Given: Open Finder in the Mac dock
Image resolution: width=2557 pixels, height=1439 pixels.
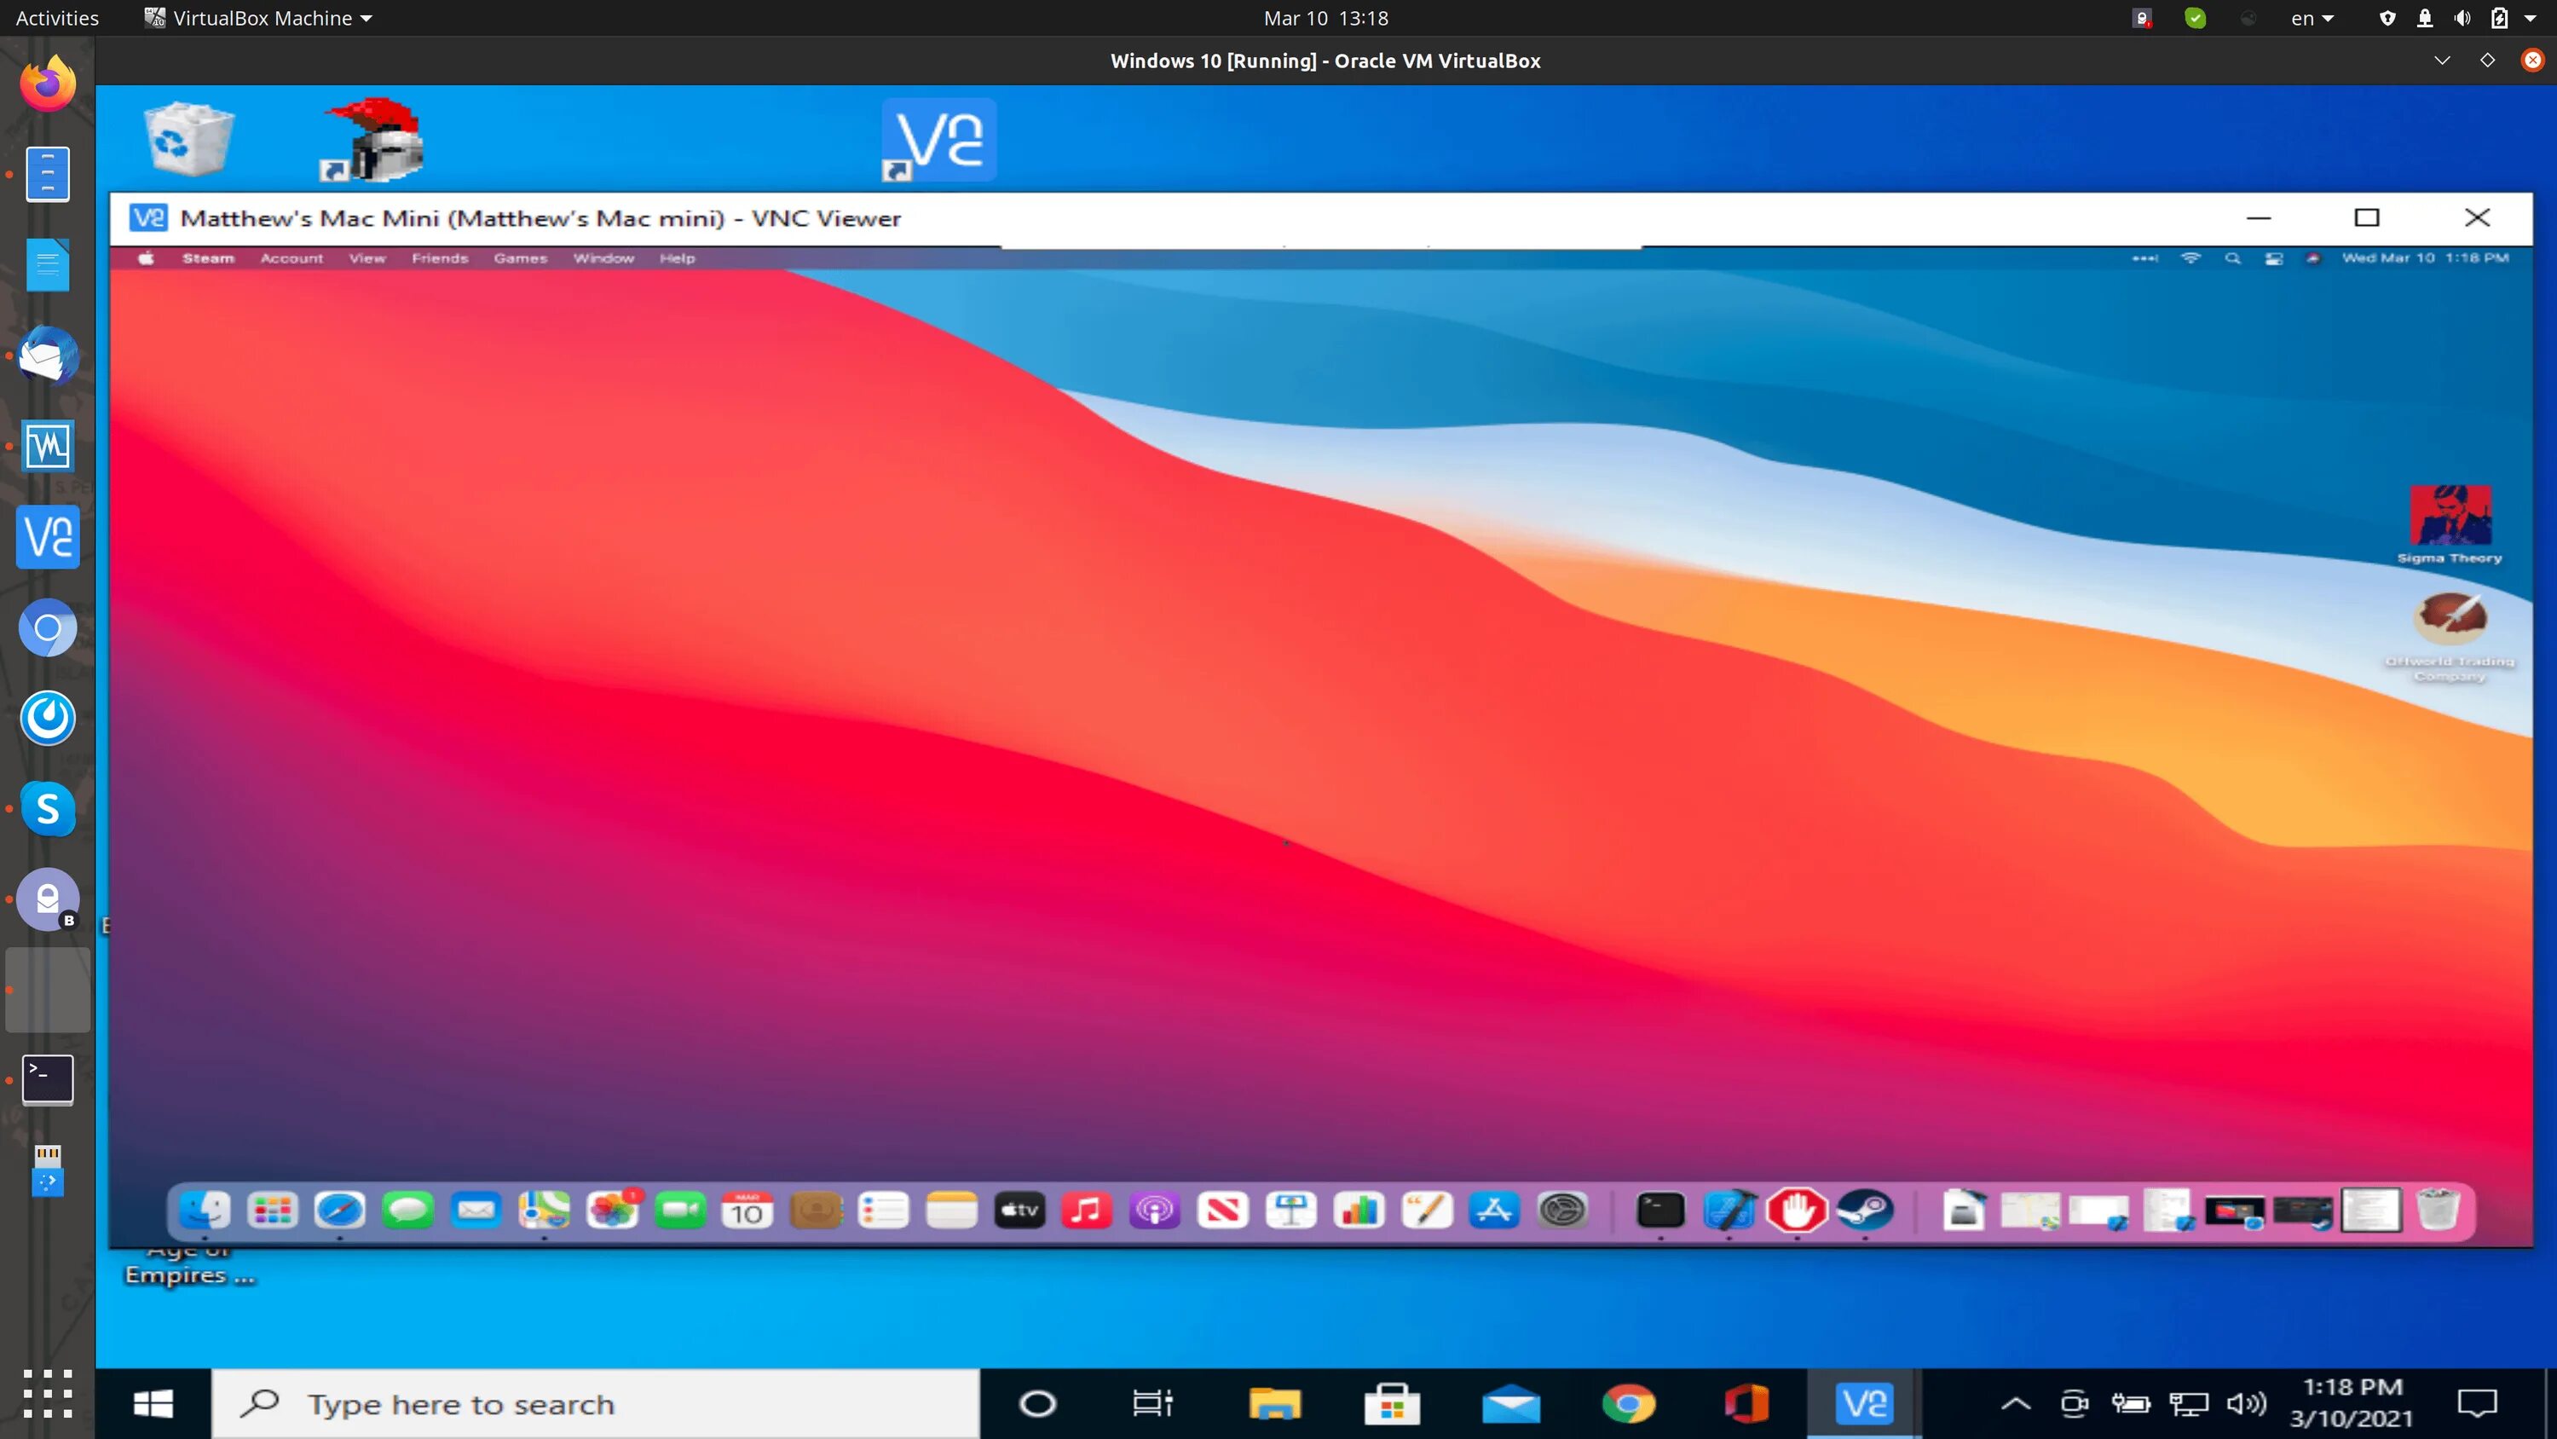Looking at the screenshot, I should (x=205, y=1211).
